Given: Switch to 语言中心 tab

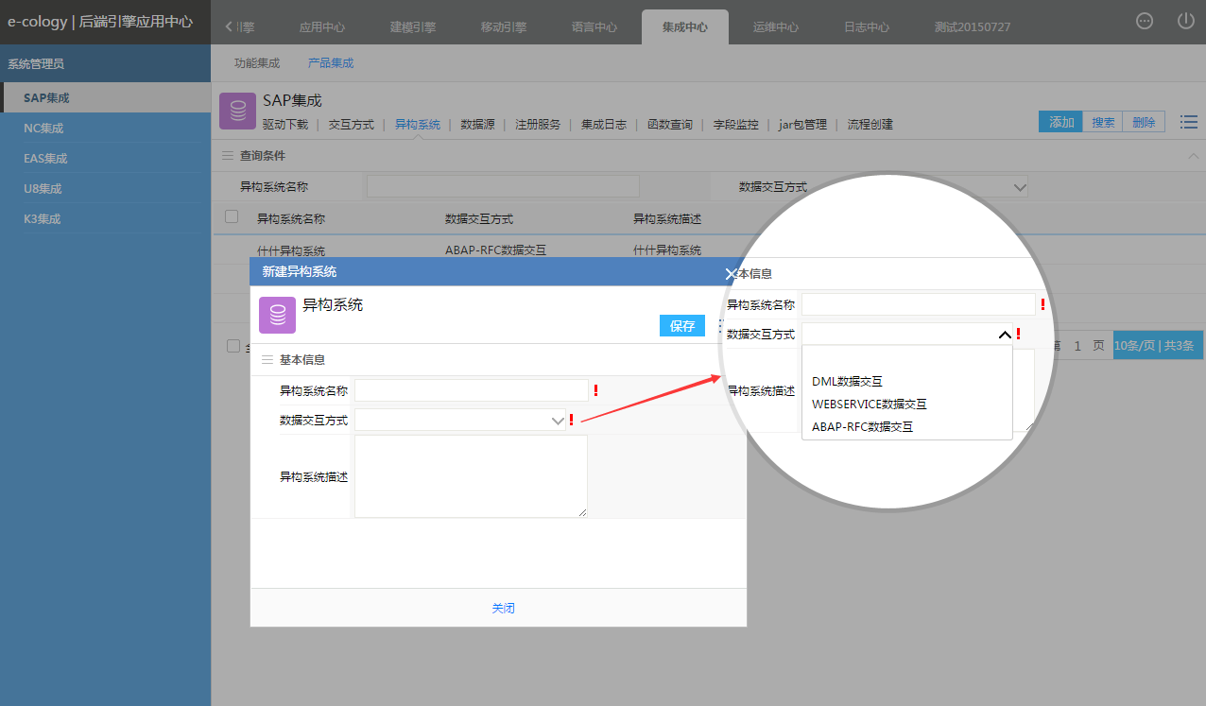Looking at the screenshot, I should coord(594,27).
